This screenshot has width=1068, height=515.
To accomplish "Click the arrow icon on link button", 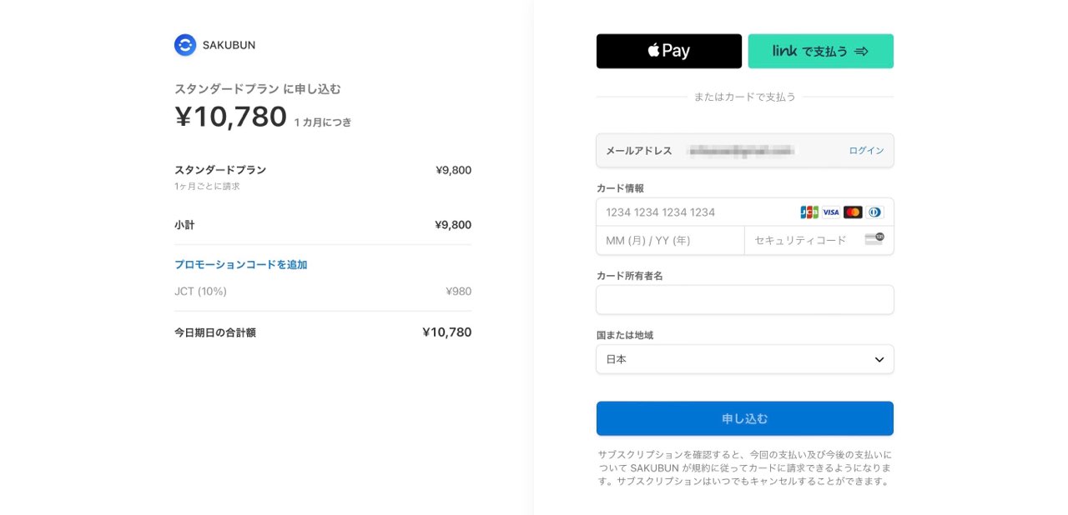I will 862,52.
